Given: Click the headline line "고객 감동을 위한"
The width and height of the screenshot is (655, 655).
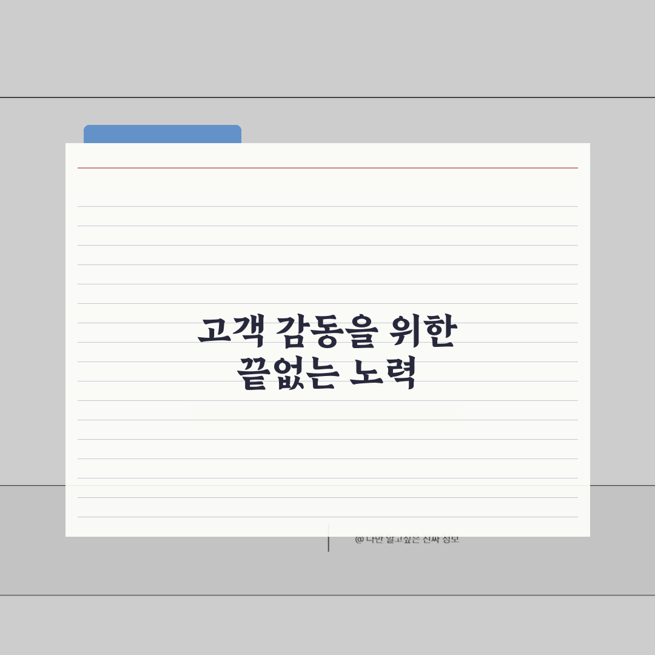Looking at the screenshot, I should [x=327, y=331].
